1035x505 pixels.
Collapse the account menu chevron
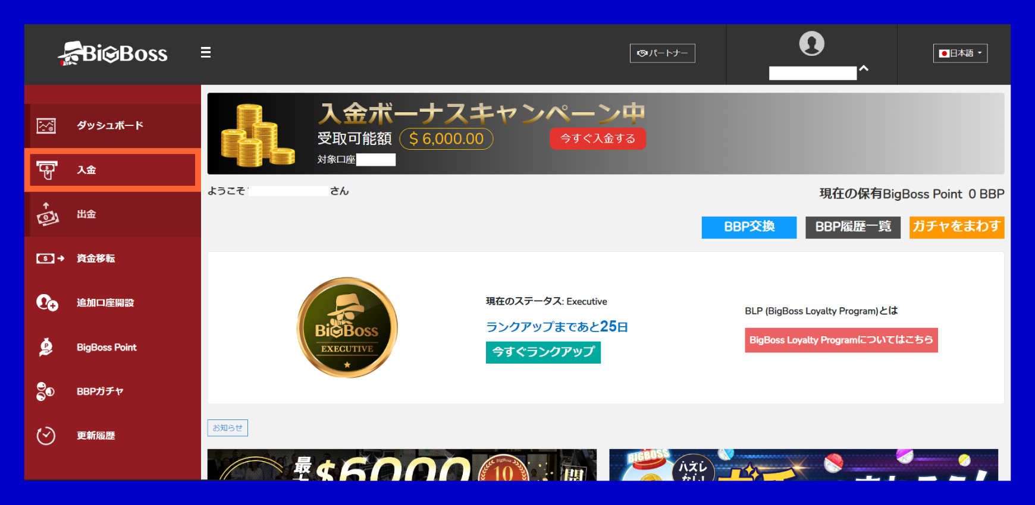click(x=864, y=68)
